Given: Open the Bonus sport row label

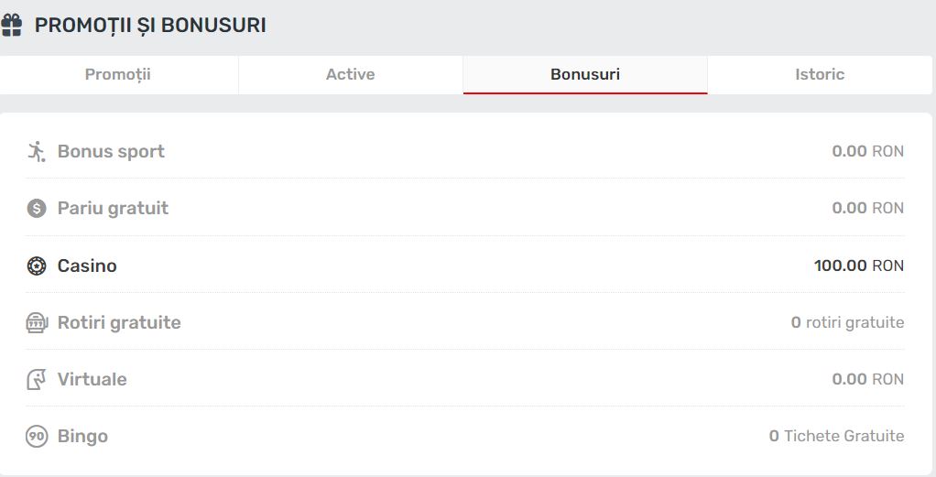Looking at the screenshot, I should pos(111,152).
